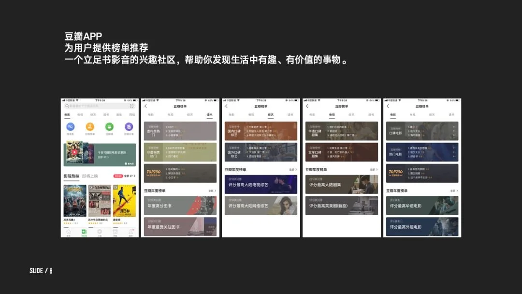The image size is (522, 294).
Task: Open the 年度高分图书 annual card
Action: click(180, 206)
